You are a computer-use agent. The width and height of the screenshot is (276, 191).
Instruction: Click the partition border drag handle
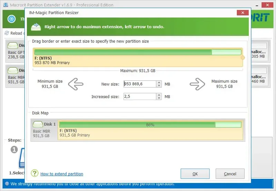coord(243,58)
